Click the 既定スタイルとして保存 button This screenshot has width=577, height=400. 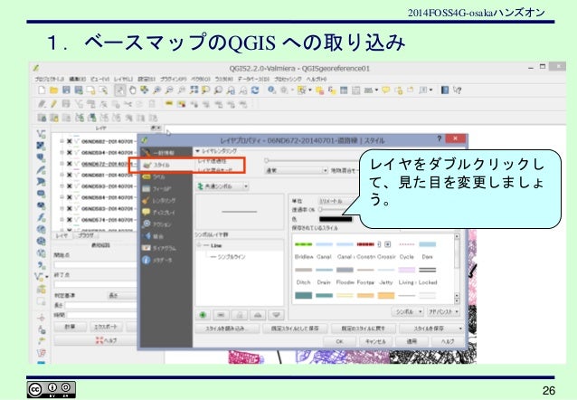click(295, 329)
